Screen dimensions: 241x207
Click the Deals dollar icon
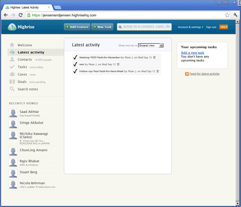12,82
